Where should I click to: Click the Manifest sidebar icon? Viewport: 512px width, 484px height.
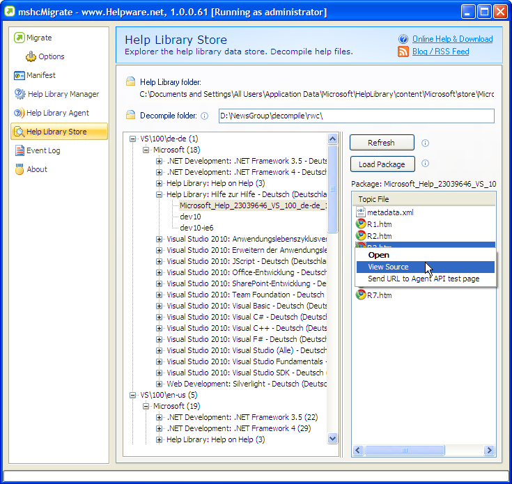[x=20, y=75]
